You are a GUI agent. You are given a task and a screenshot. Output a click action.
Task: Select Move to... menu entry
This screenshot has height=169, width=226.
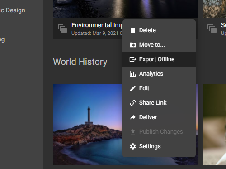(x=159, y=45)
